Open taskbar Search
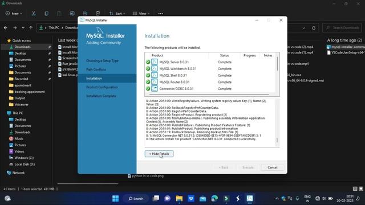Image resolution: width=365 pixels, height=205 pixels. pyautogui.click(x=136, y=199)
